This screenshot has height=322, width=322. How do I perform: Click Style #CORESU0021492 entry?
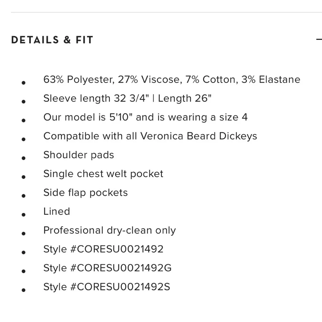pos(103,249)
